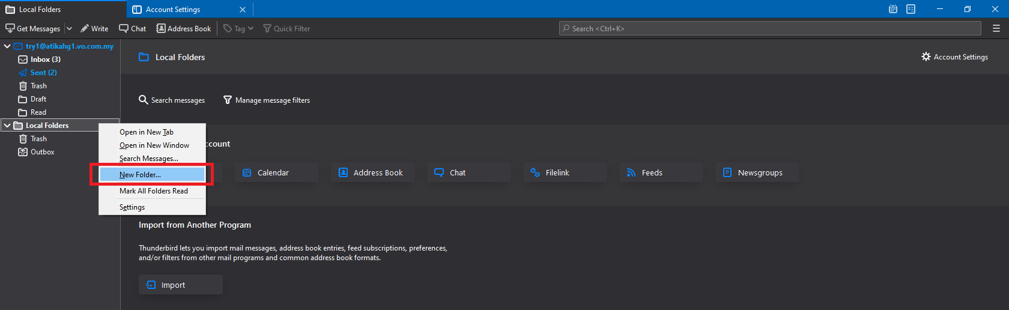Select the Inbox (3) folder
The width and height of the screenshot is (1009, 310).
coord(45,59)
